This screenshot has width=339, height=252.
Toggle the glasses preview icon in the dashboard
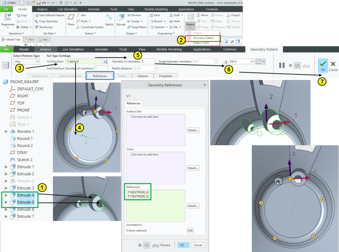point(306,66)
